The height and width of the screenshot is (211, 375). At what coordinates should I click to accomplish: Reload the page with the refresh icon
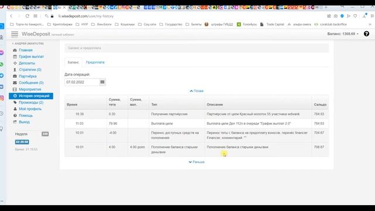pos(28,16)
